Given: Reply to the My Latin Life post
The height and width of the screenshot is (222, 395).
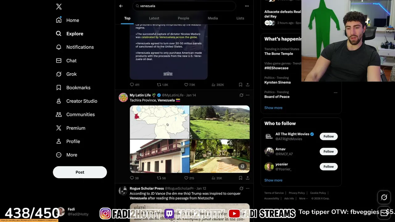Looking at the screenshot, I should [x=135, y=178].
